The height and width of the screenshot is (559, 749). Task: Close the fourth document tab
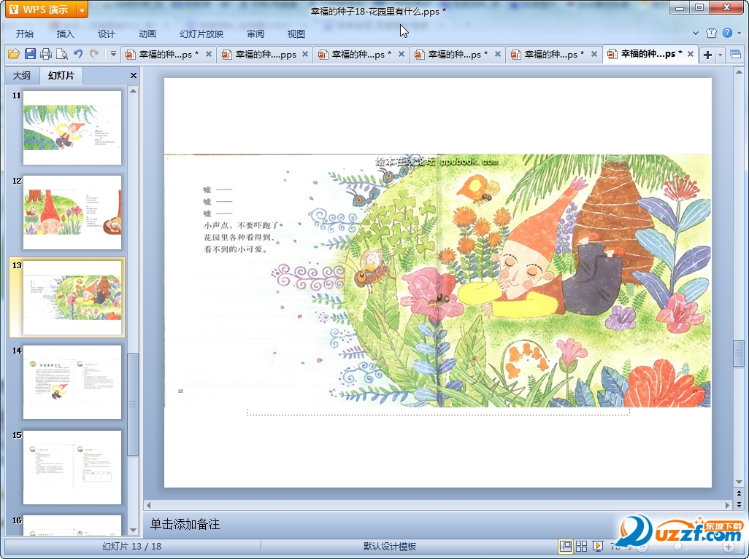[498, 55]
